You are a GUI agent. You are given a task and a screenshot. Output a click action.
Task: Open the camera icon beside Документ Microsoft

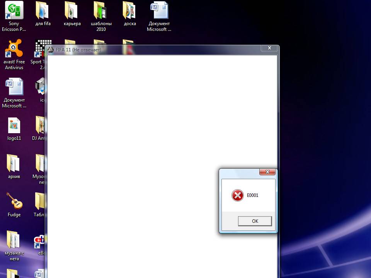(41, 90)
